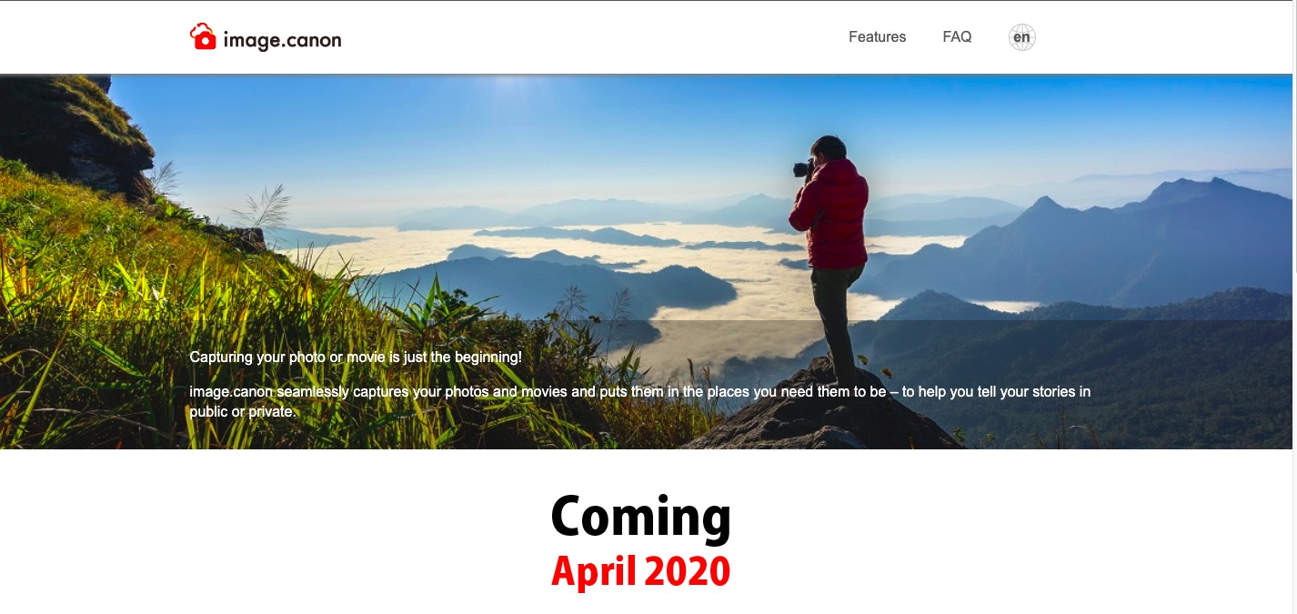Open the language selector globe icon

pos(1022,37)
